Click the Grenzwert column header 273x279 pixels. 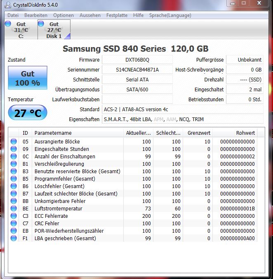pos(198,133)
